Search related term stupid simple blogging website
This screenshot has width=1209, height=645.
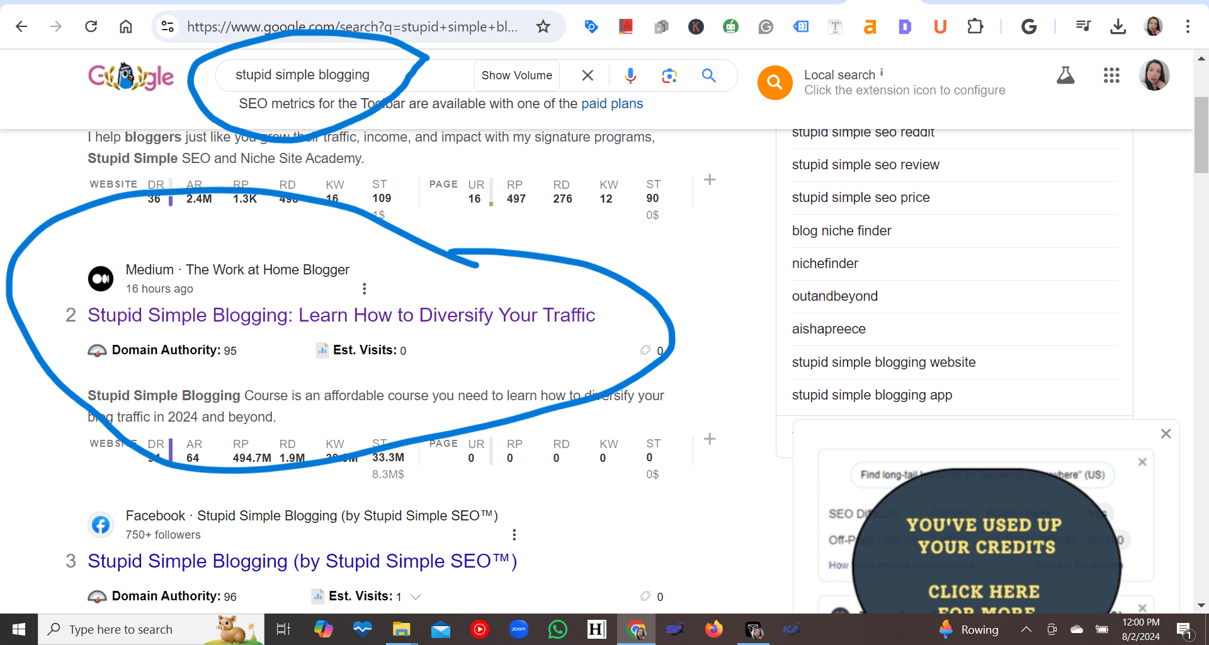click(883, 362)
